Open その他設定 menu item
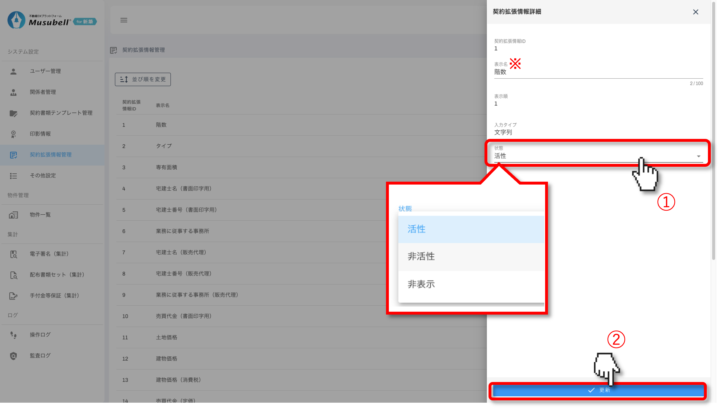 click(x=43, y=176)
